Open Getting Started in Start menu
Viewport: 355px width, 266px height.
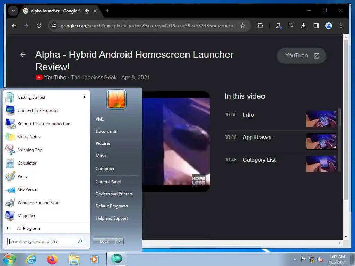[x=46, y=97]
